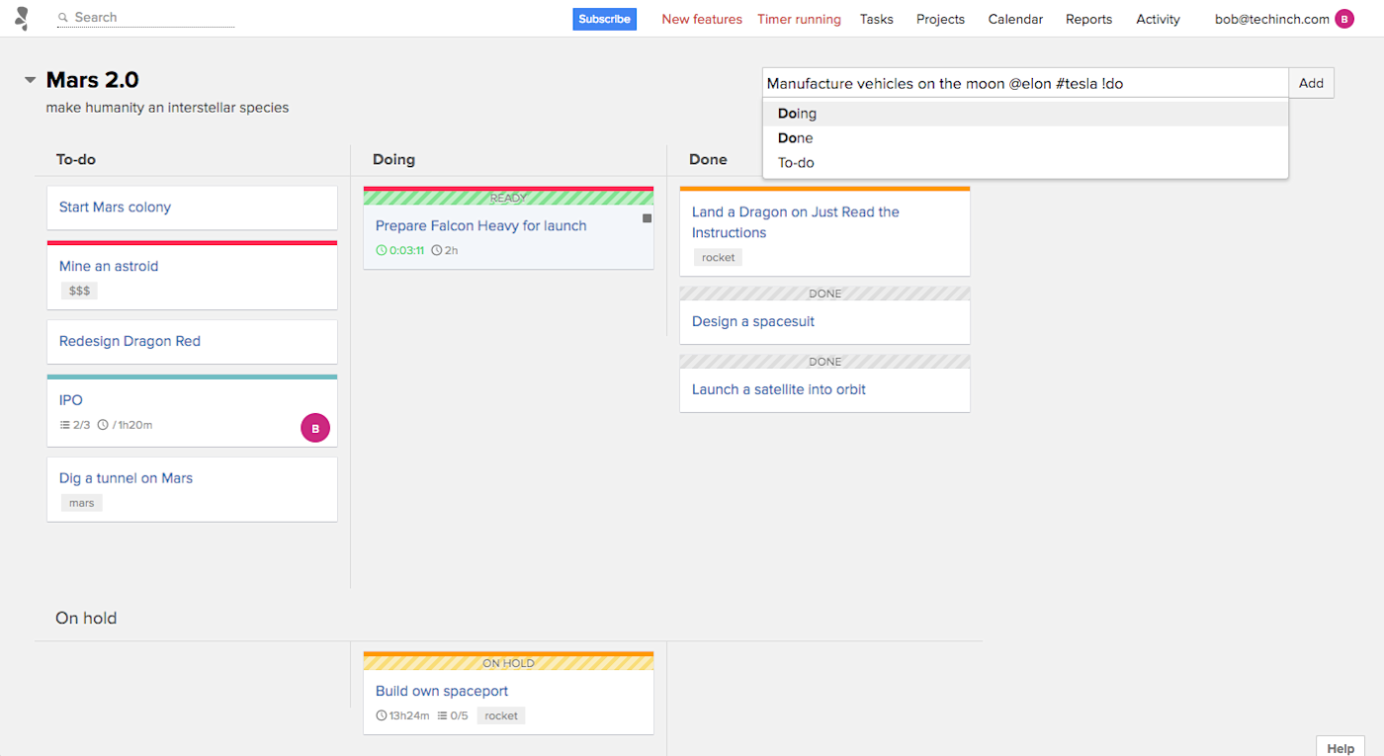
Task: Click the Add task button
Action: pyautogui.click(x=1311, y=83)
